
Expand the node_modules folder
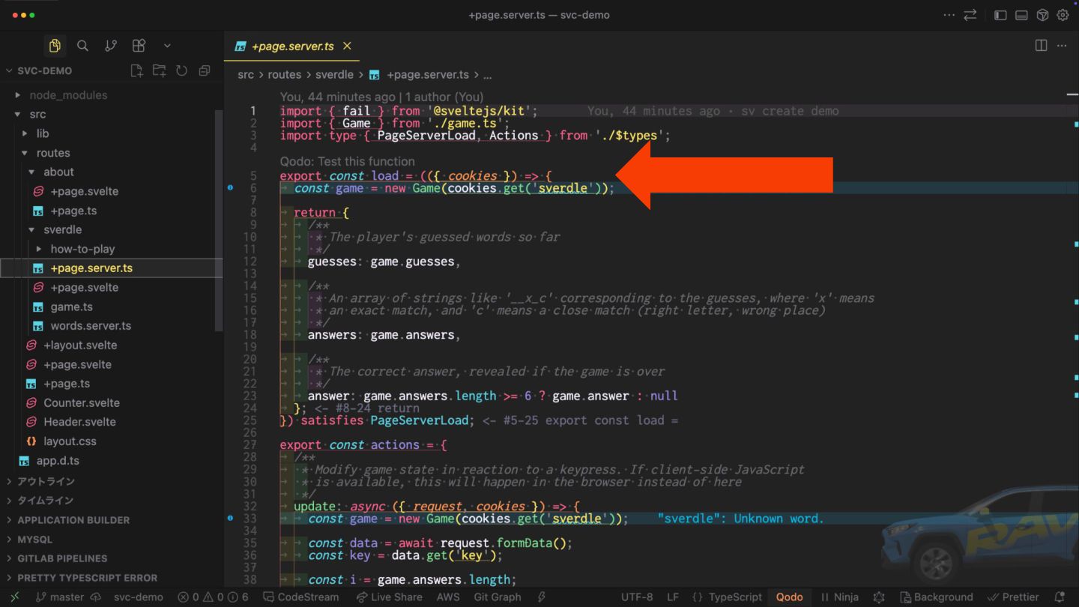click(68, 95)
